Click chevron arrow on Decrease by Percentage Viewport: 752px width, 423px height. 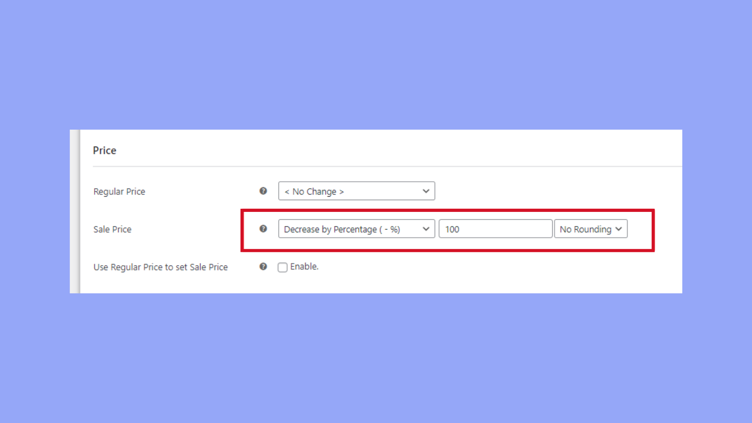click(426, 229)
